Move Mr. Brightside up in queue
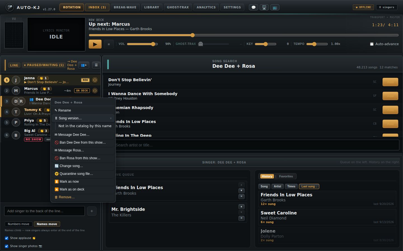The image size is (403, 251). pos(242,207)
